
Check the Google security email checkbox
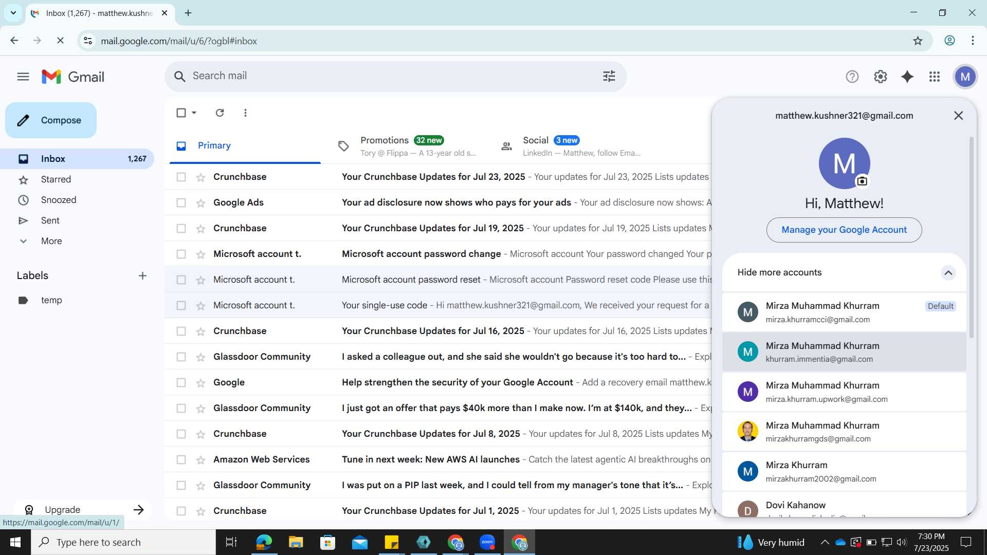pos(181,383)
